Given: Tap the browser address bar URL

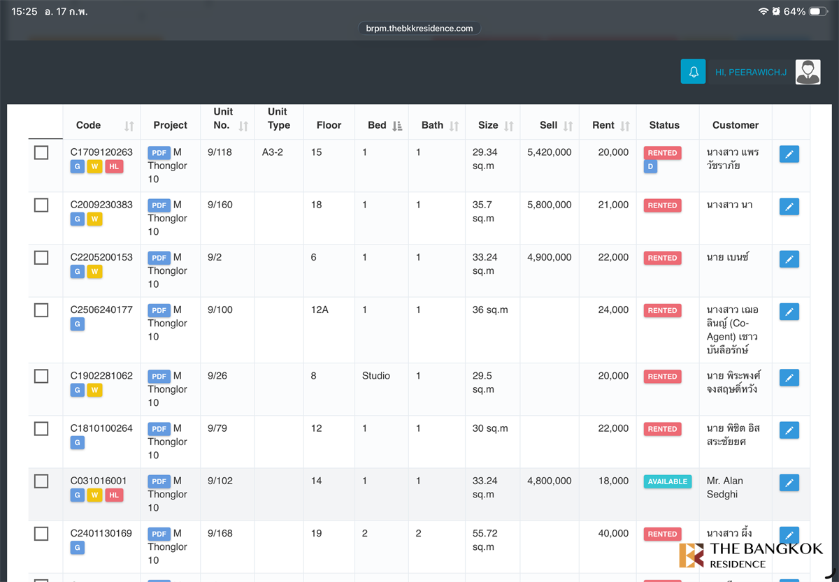Looking at the screenshot, I should tap(419, 29).
